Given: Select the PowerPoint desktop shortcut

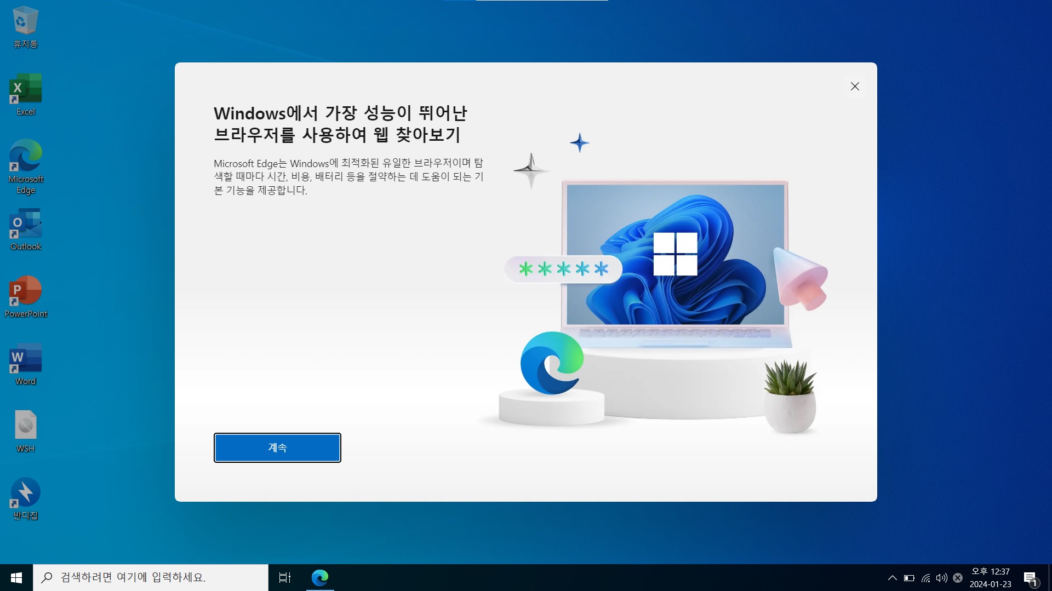Looking at the screenshot, I should coord(25,297).
